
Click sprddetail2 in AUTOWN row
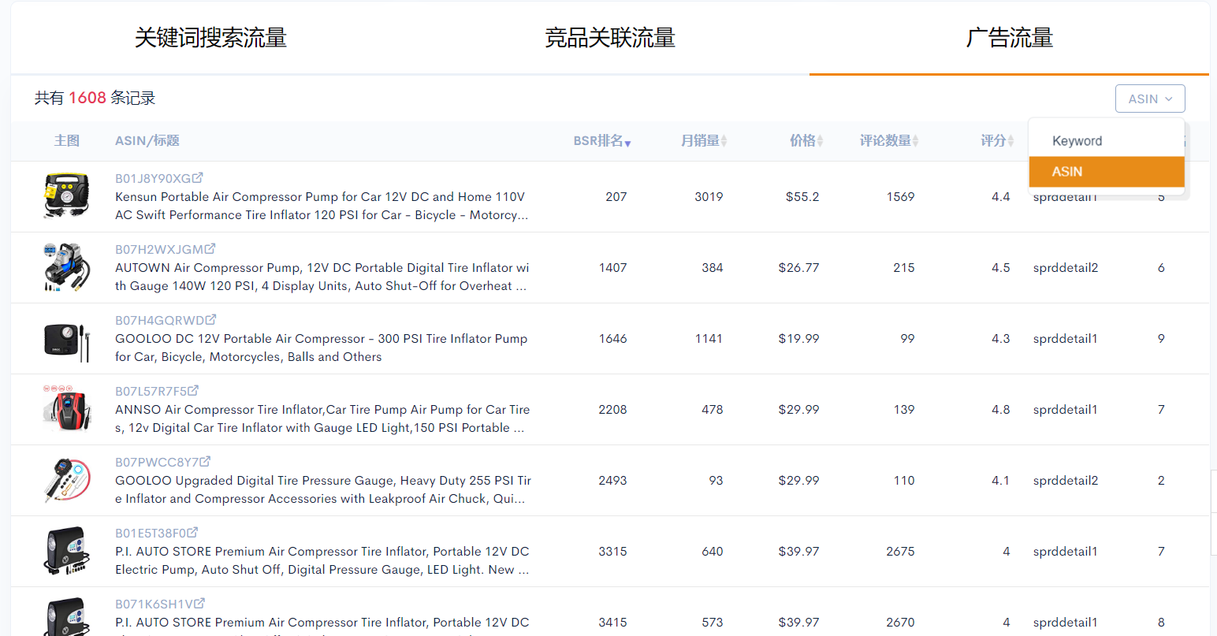(1066, 268)
